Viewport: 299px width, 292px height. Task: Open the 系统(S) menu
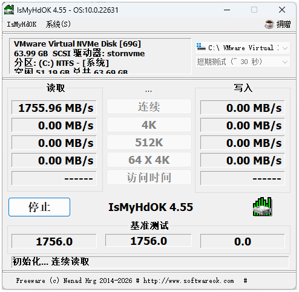click(58, 24)
